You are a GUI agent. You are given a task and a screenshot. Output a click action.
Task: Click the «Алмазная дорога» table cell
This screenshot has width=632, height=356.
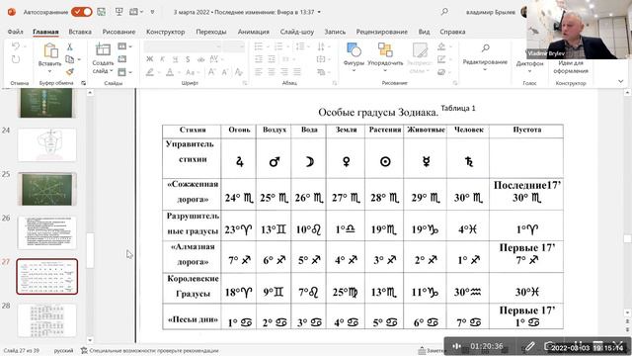(x=192, y=257)
